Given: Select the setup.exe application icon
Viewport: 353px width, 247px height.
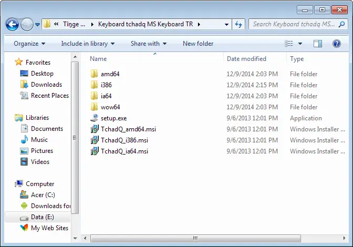Looking at the screenshot, I should 94,118.
